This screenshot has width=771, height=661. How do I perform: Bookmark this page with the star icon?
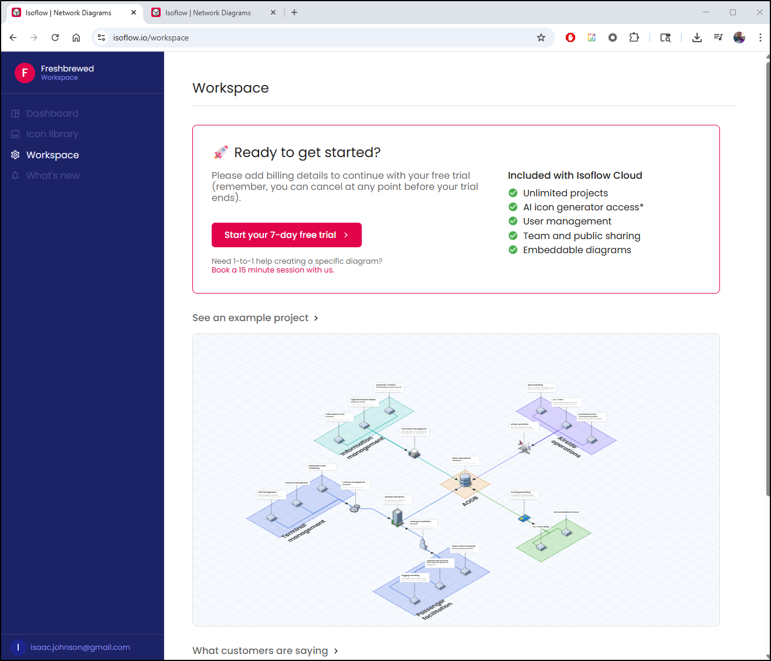[x=541, y=38]
